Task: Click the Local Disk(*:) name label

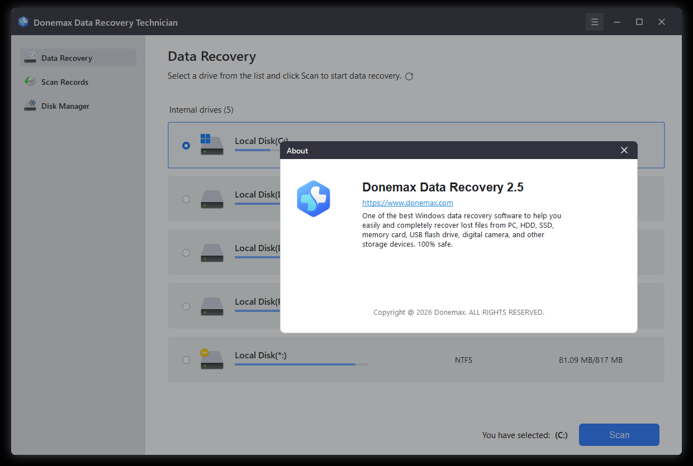Action: [x=260, y=355]
